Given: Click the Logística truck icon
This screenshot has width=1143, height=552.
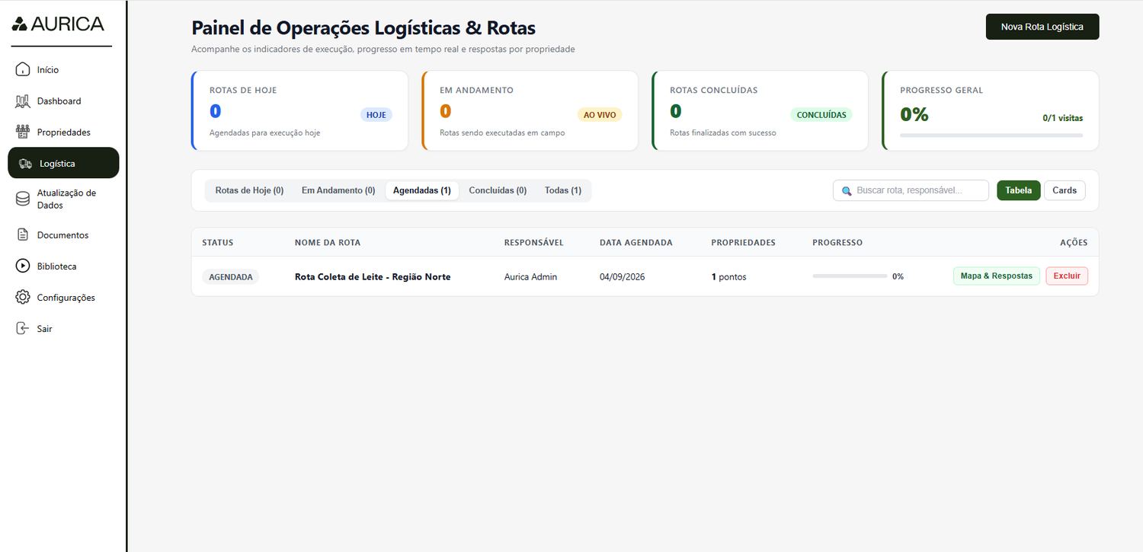Looking at the screenshot, I should click(25, 163).
